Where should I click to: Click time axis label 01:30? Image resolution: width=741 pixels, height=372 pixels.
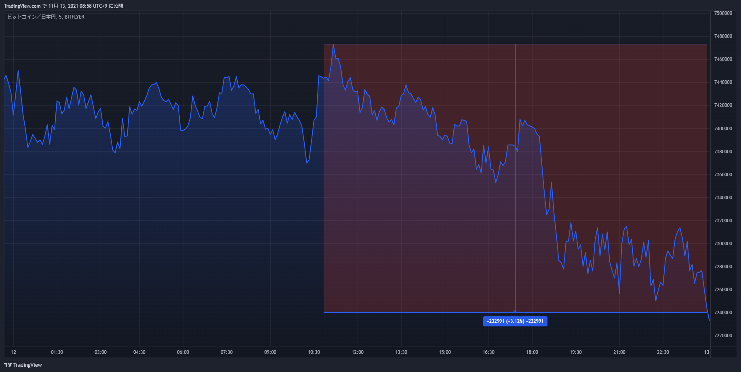57,352
